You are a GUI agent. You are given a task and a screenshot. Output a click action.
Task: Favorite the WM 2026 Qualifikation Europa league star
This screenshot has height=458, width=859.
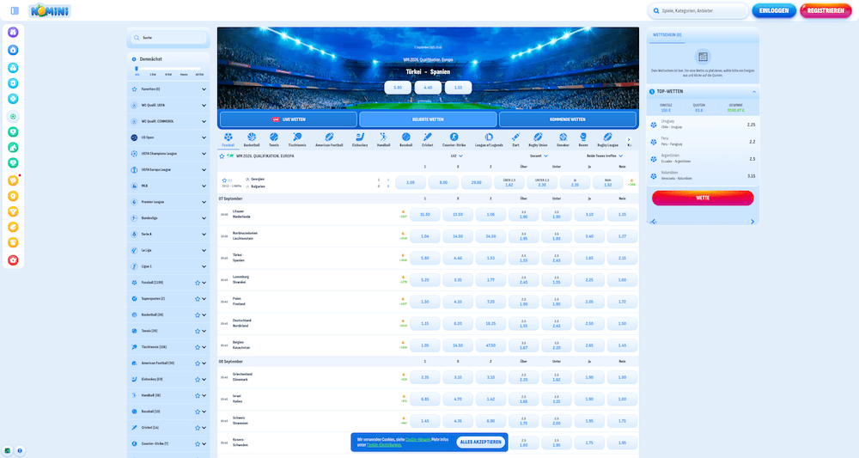click(x=222, y=156)
